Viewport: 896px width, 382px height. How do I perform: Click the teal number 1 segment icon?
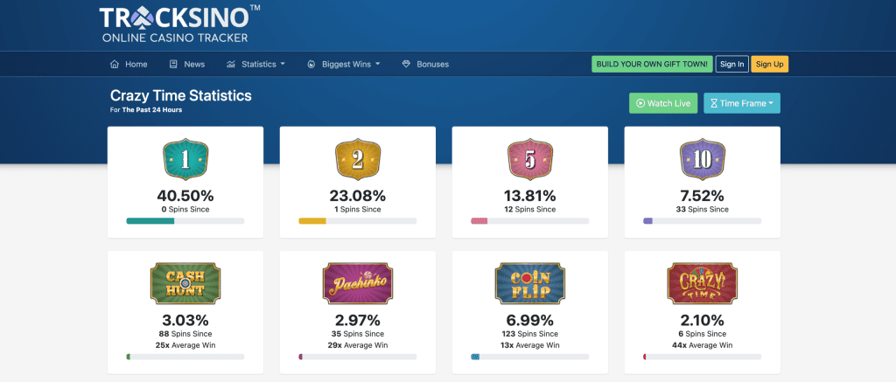pyautogui.click(x=185, y=159)
